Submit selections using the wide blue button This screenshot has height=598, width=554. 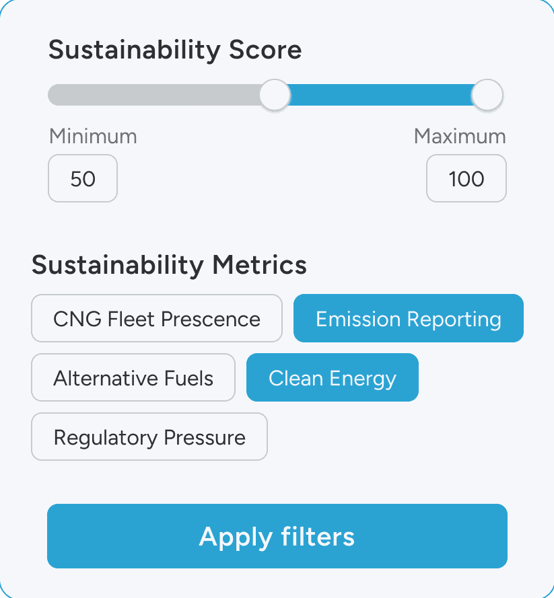coord(277,537)
